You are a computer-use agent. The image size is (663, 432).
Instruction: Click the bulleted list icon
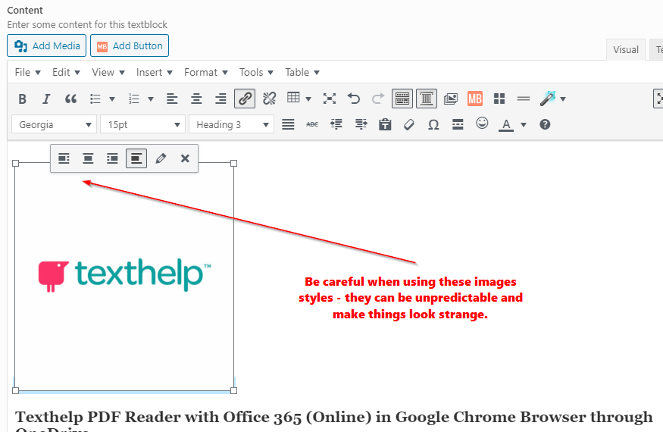pyautogui.click(x=95, y=99)
